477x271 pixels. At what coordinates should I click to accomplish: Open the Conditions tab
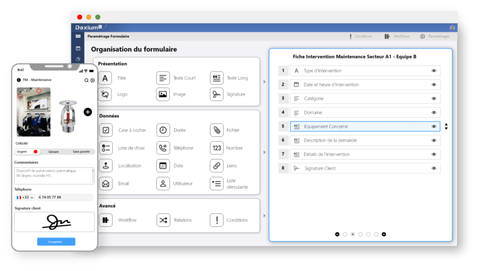pyautogui.click(x=360, y=36)
